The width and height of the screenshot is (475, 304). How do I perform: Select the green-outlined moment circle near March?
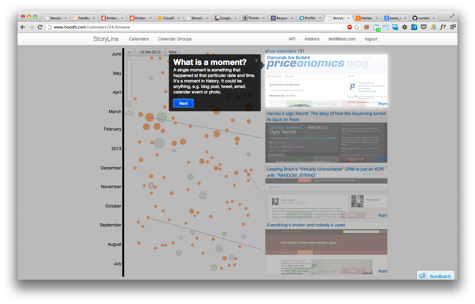click(162, 117)
